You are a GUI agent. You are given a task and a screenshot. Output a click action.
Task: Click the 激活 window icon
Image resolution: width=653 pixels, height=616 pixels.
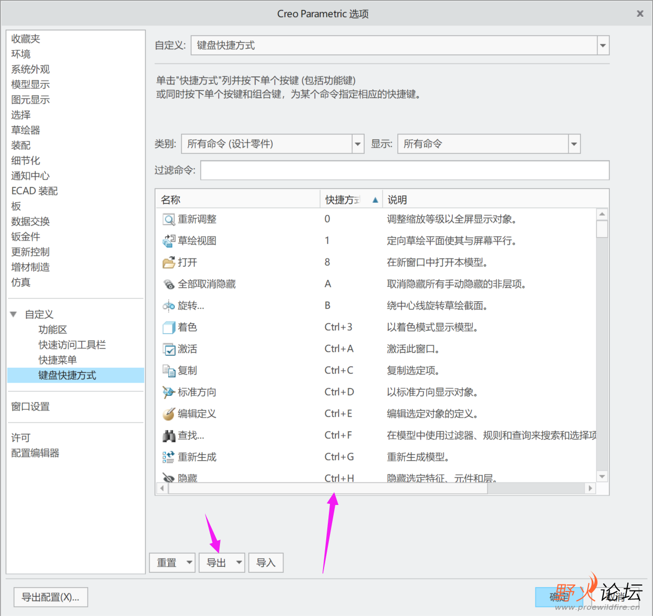(169, 349)
